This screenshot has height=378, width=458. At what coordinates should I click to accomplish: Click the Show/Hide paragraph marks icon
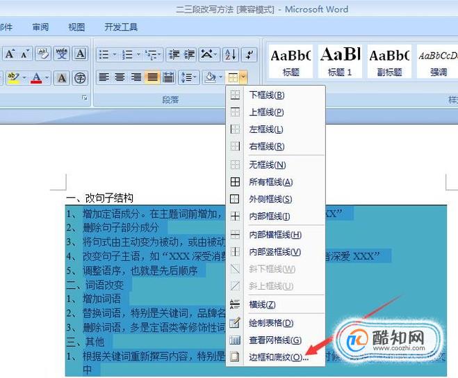[x=249, y=54]
